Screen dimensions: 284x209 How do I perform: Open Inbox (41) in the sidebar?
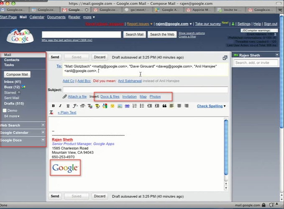click(x=12, y=82)
